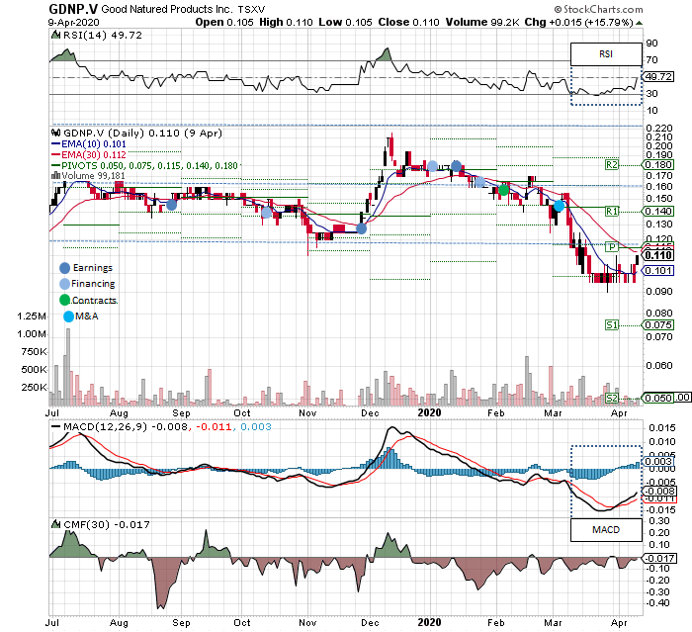
Task: Click the Earnings marker in mid-January 2020
Action: [x=457, y=166]
